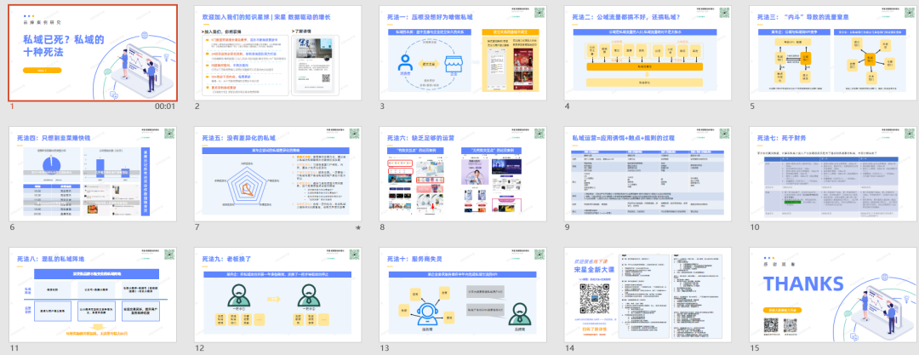The width and height of the screenshot is (919, 355).
Task: Click the slide number 13 label
Action: 385,348
